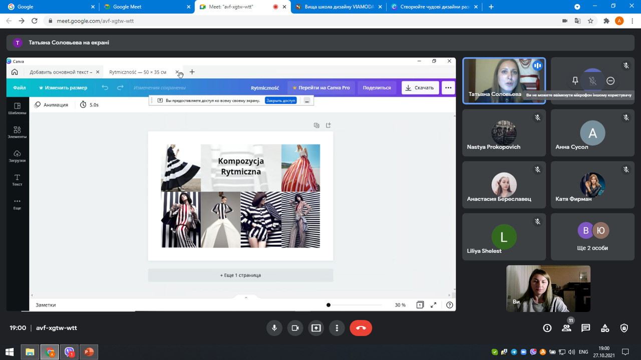
Task: Open meeting details info icon
Action: (547, 328)
